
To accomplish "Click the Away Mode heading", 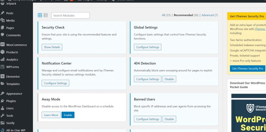I will click(x=51, y=99).
